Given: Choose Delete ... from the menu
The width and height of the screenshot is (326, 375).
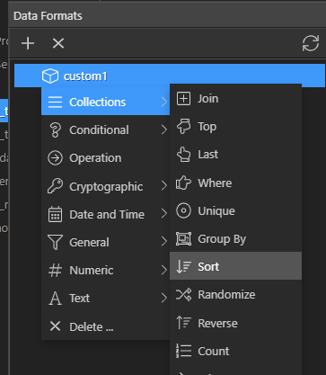Looking at the screenshot, I should click(x=105, y=326).
